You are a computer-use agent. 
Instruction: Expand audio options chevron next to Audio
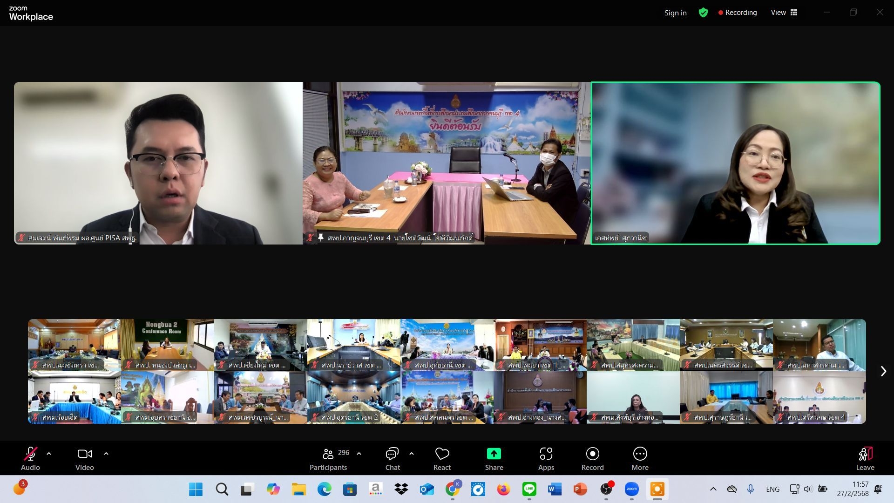coord(49,453)
